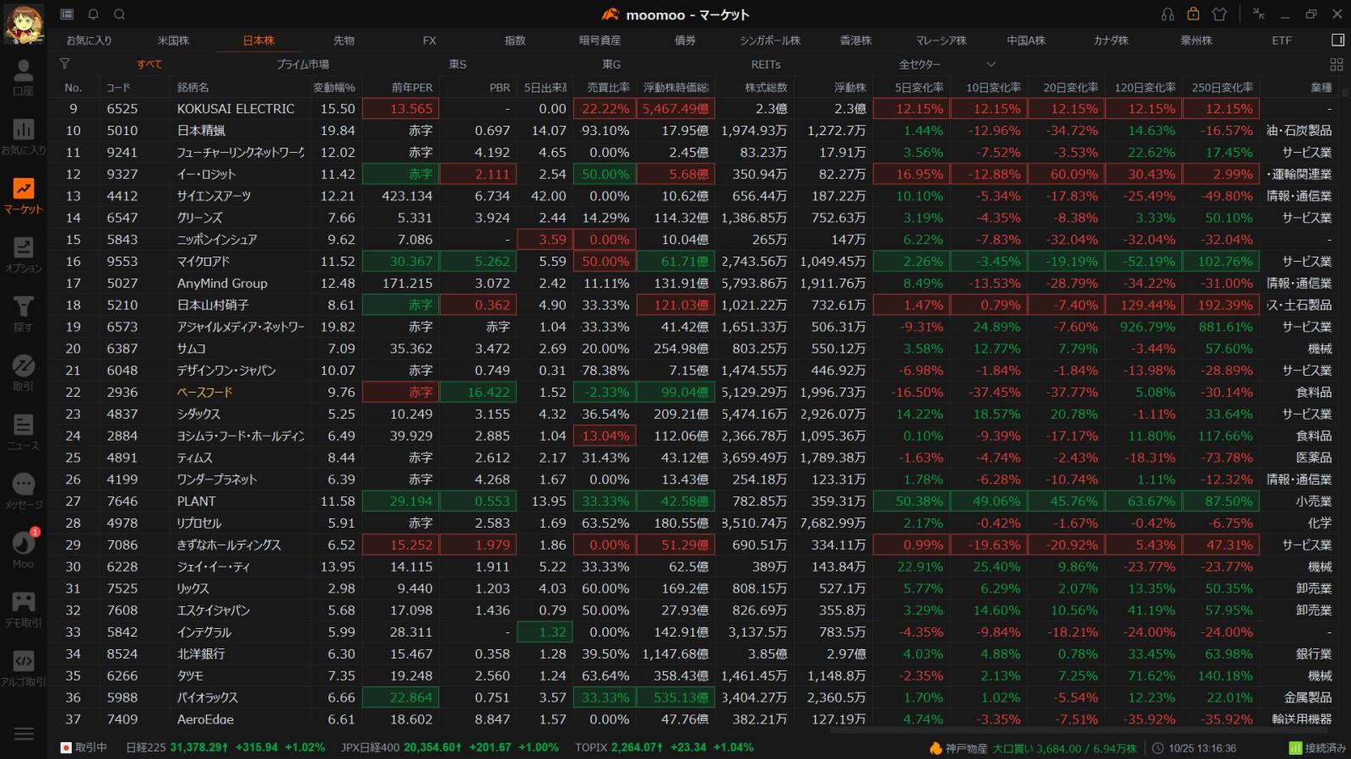The image size is (1351, 759).
Task: Select the 北洋銀行 row
Action: coord(694,654)
